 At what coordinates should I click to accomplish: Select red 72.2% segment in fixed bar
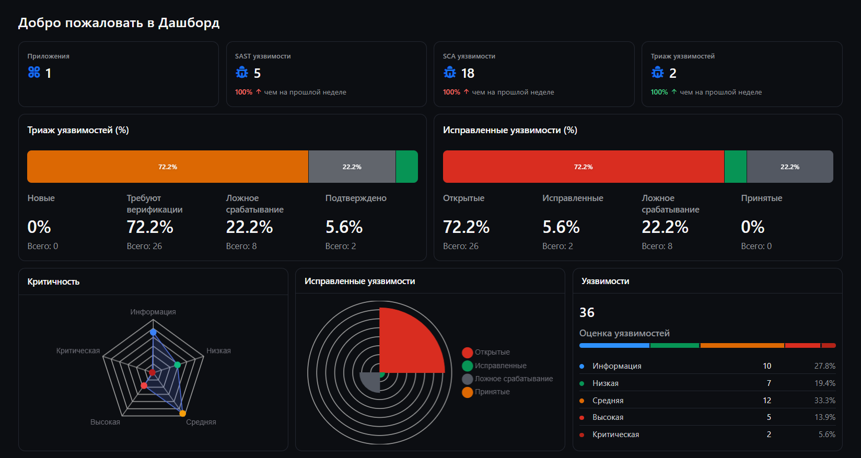pos(584,167)
